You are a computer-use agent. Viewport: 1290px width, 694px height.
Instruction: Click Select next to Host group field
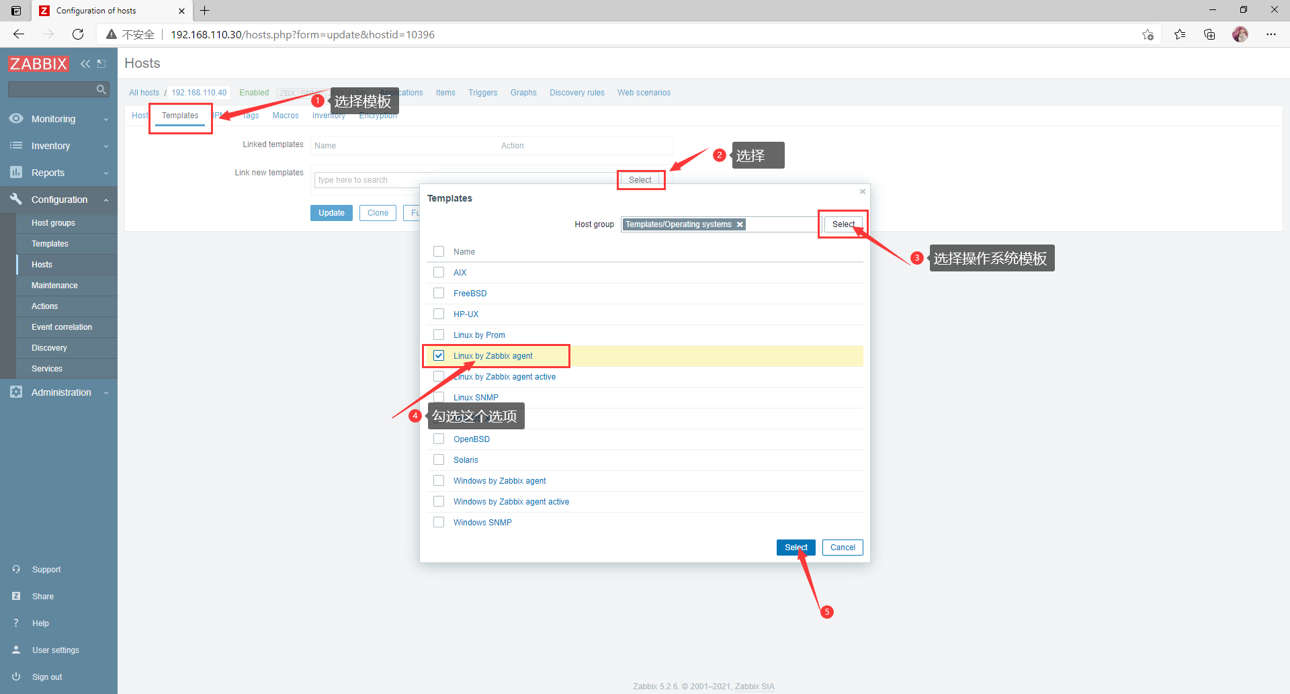(x=843, y=224)
